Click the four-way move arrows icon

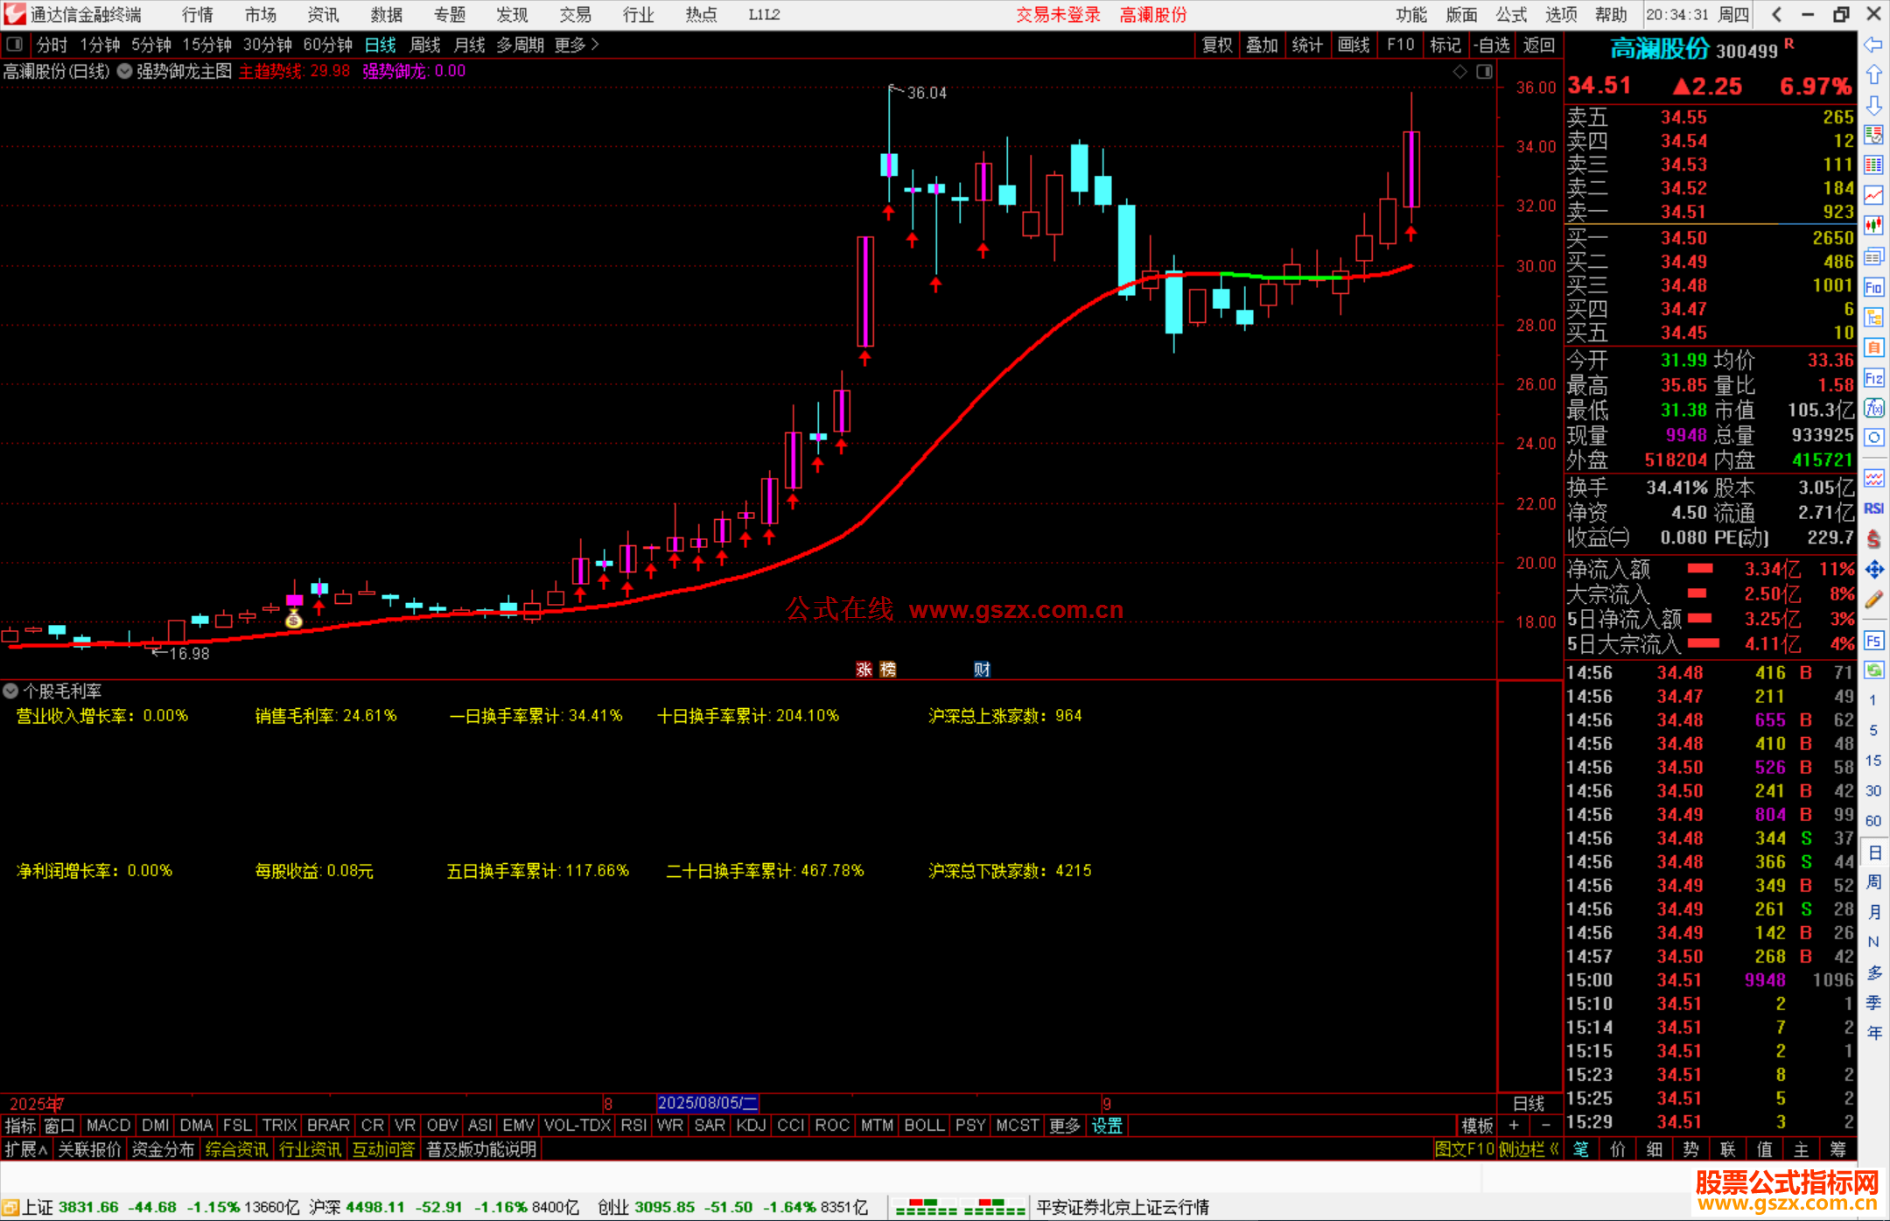click(1873, 569)
